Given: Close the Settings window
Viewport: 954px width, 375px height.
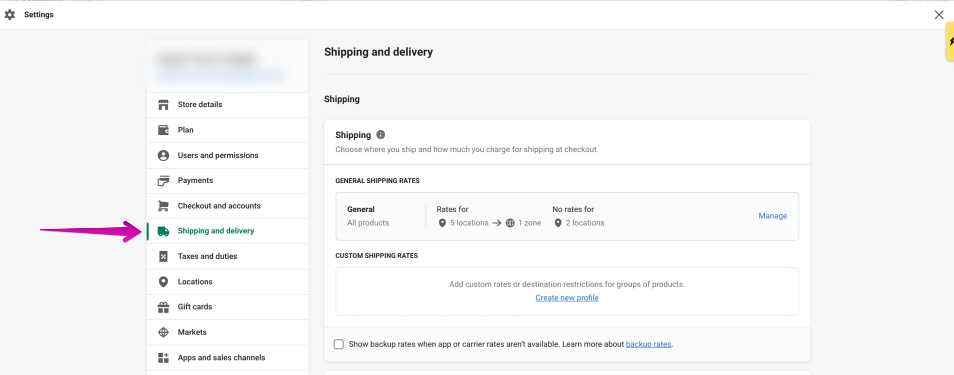Looking at the screenshot, I should (x=939, y=15).
